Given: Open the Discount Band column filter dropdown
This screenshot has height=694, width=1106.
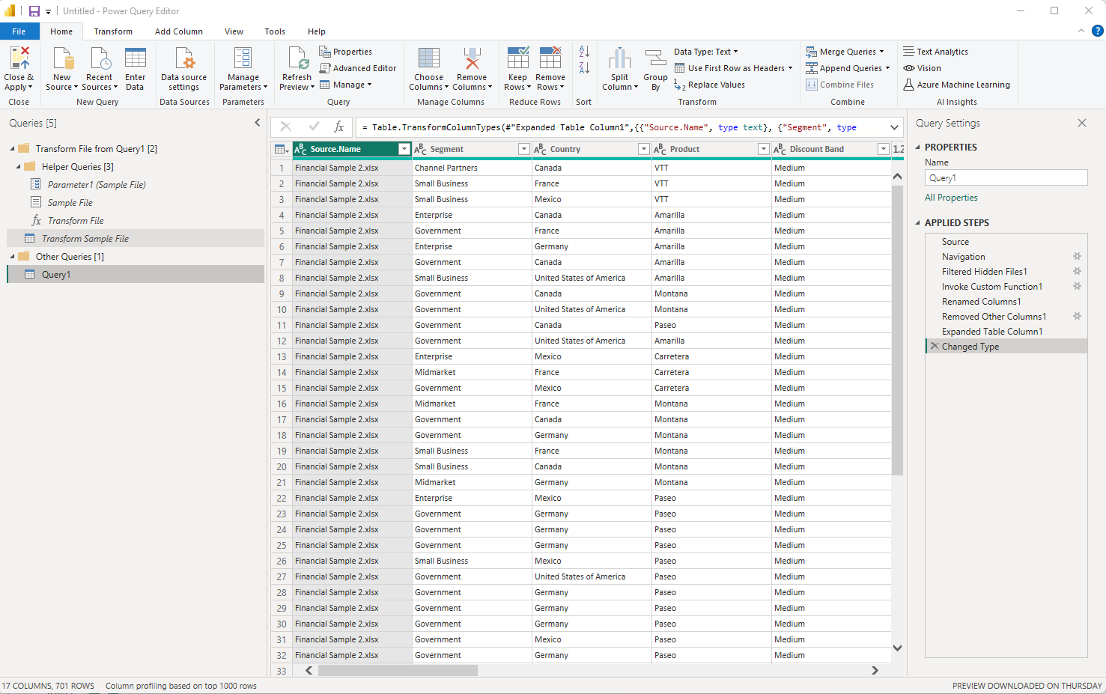Looking at the screenshot, I should (x=884, y=149).
